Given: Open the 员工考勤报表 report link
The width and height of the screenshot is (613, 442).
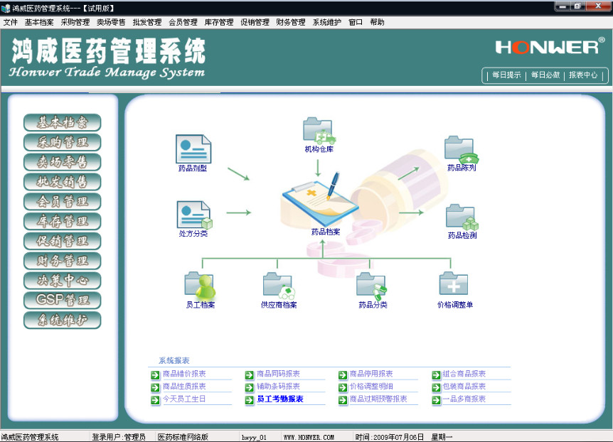Looking at the screenshot, I should 280,399.
